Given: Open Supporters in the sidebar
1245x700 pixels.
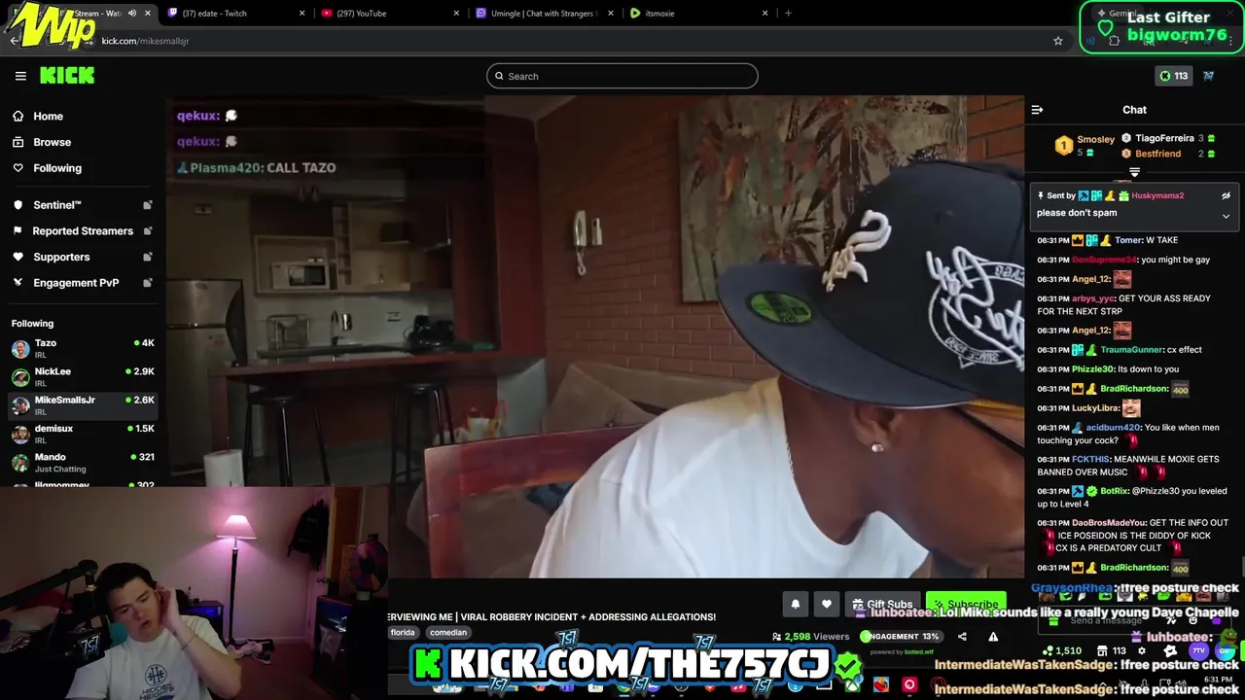Looking at the screenshot, I should pos(61,257).
